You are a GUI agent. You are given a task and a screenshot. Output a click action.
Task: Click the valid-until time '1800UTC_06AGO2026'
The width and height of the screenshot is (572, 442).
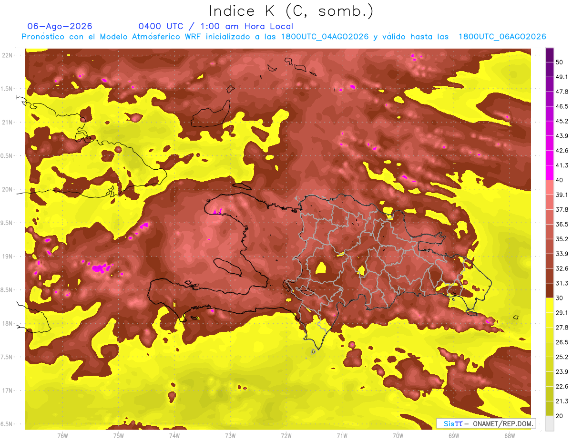click(x=502, y=37)
